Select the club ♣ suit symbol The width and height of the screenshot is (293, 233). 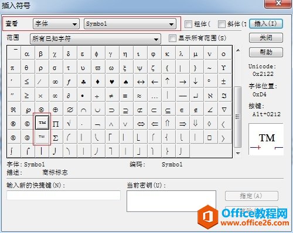(84, 81)
